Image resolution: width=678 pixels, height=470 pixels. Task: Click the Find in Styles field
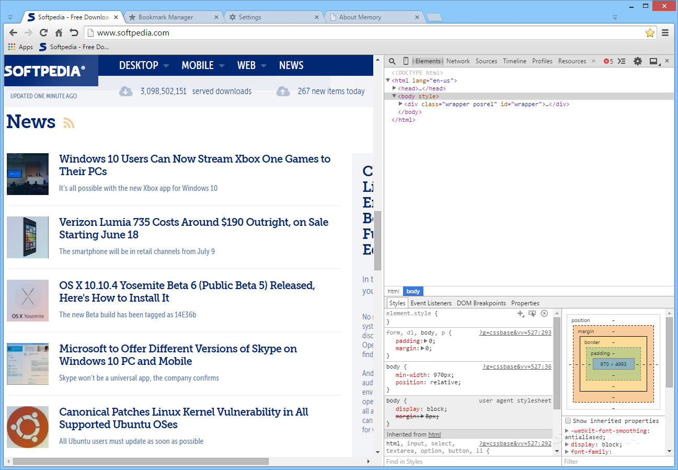click(x=472, y=462)
